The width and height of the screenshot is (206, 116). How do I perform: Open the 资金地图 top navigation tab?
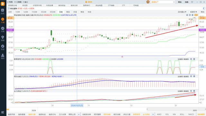pos(99,5)
